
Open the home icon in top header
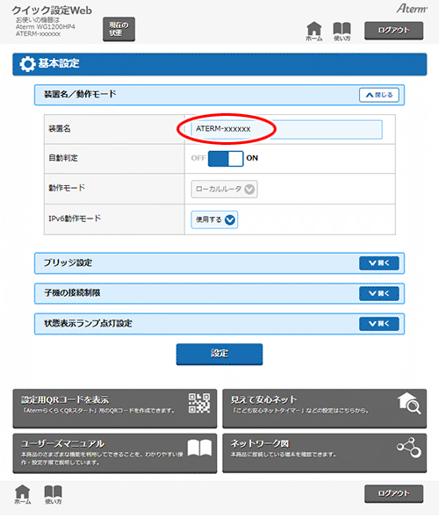(x=314, y=32)
